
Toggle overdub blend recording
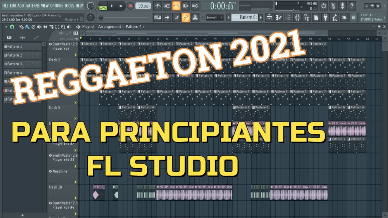(x=186, y=6)
